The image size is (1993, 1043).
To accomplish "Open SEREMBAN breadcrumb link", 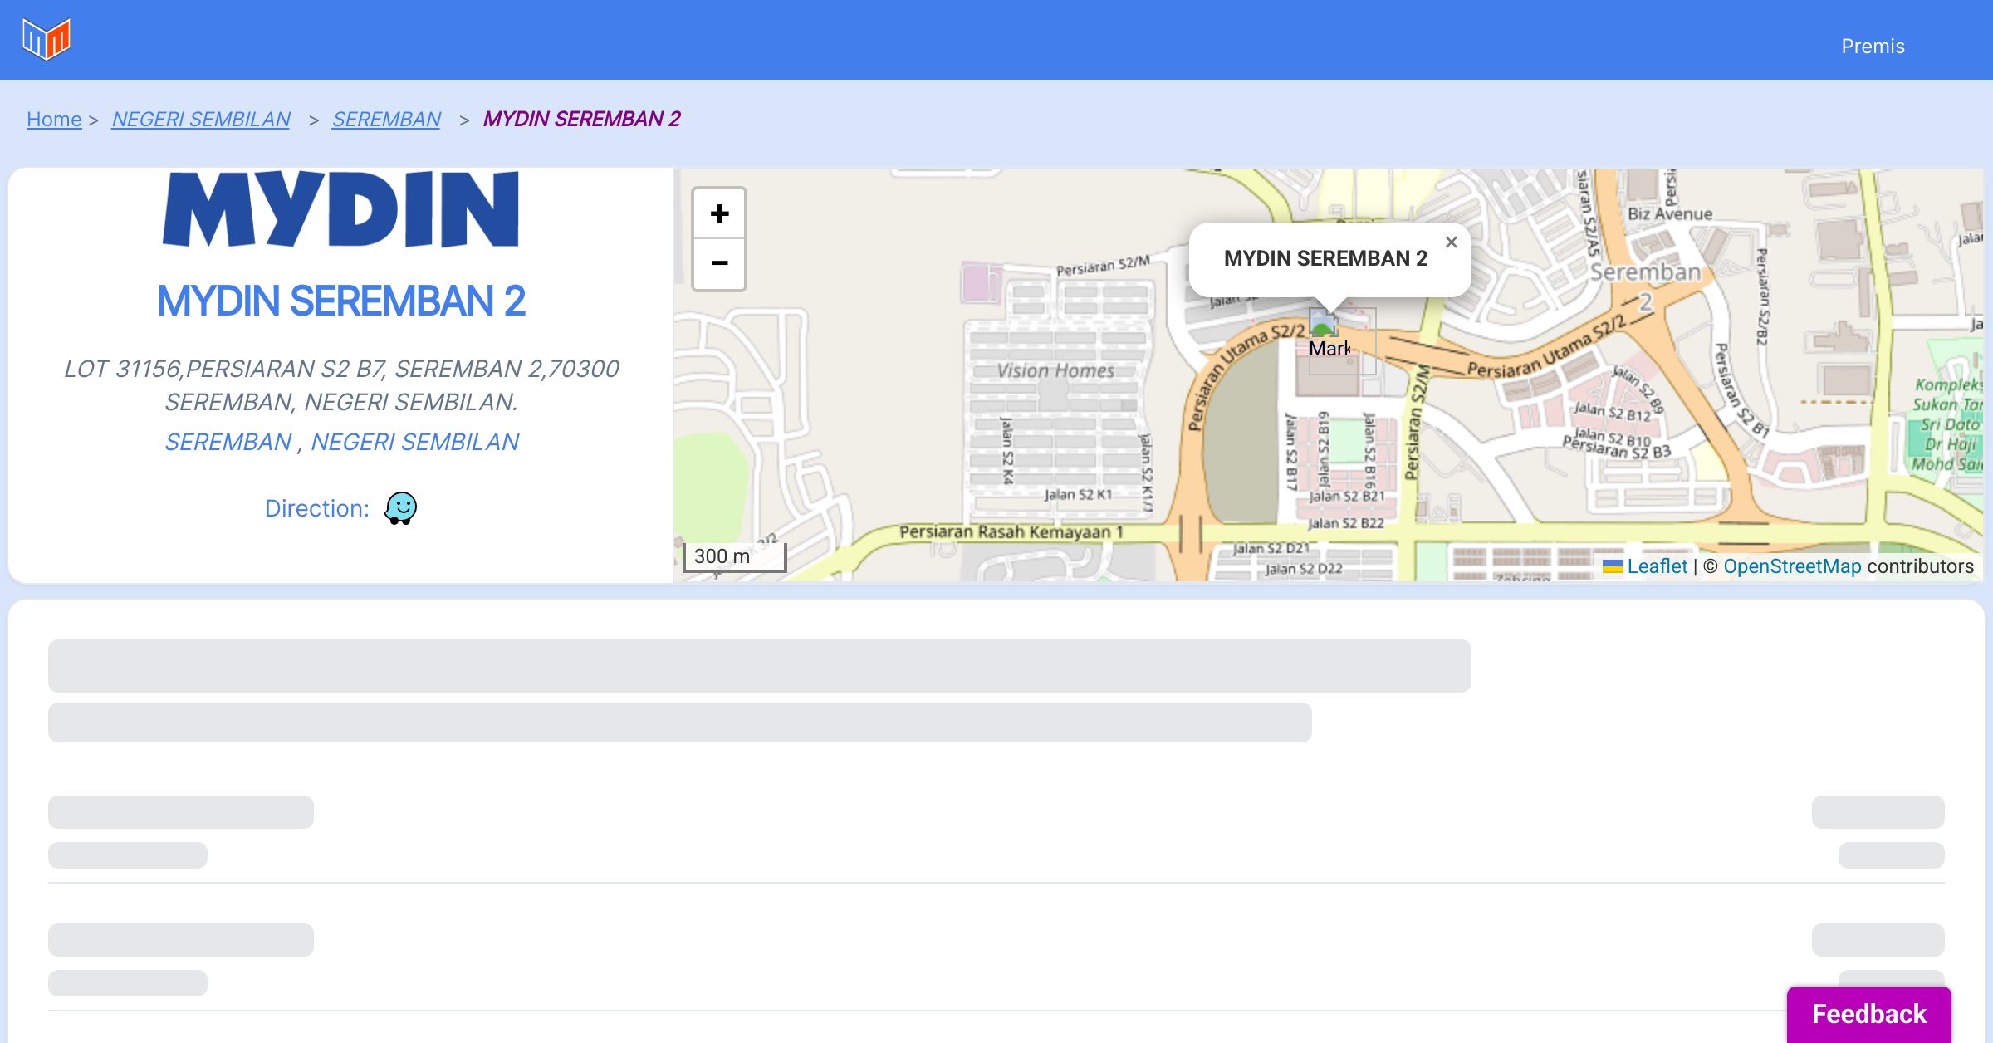I will click(386, 120).
